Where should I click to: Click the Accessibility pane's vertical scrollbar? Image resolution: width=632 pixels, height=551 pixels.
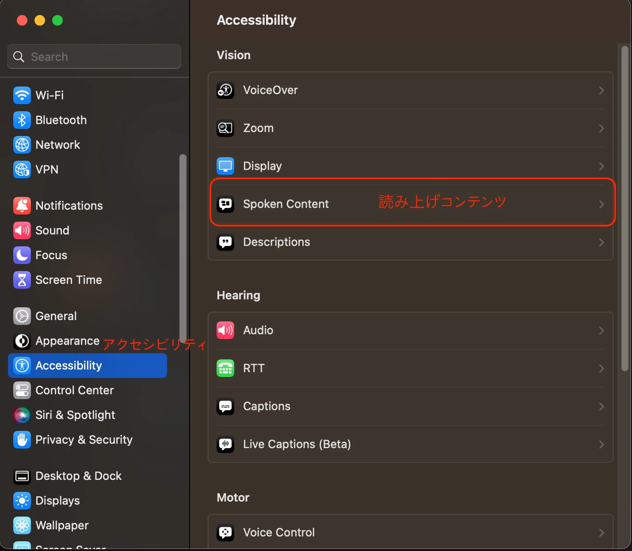click(624, 208)
